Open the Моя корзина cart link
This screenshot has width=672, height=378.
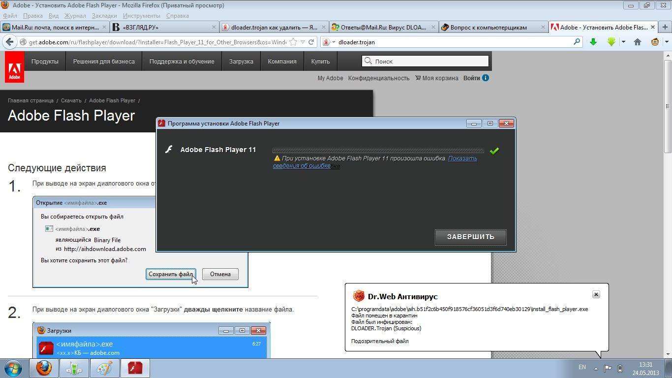(437, 78)
